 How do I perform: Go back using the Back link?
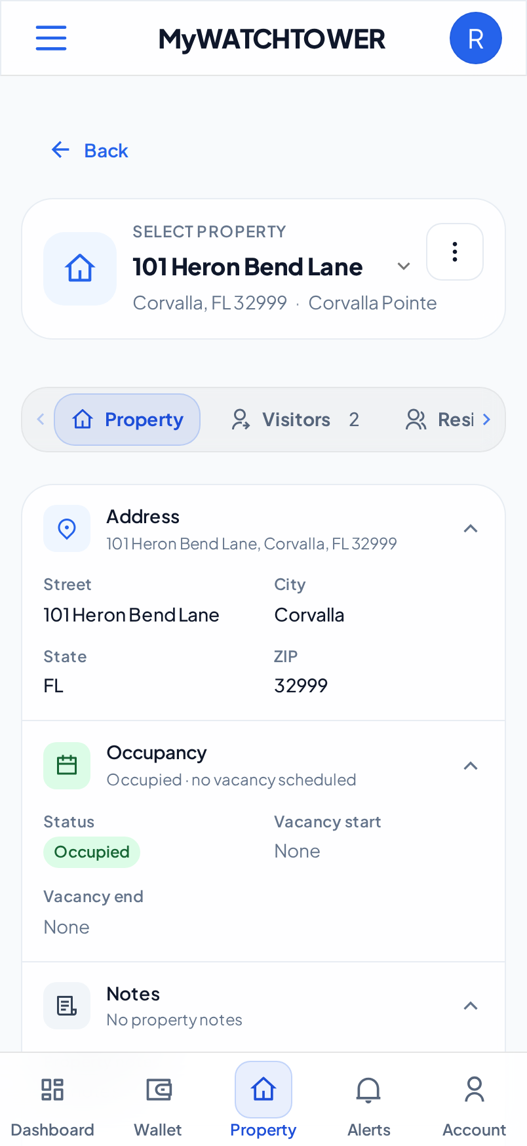click(x=90, y=151)
